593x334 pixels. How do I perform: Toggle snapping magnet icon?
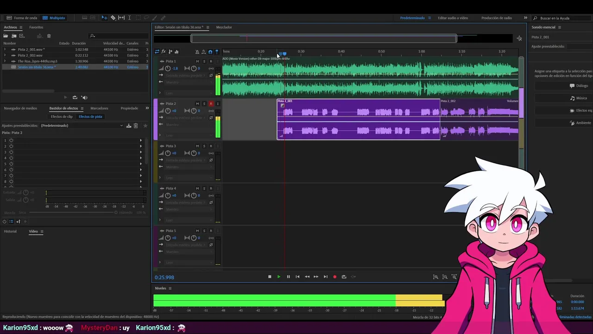pyautogui.click(x=210, y=52)
